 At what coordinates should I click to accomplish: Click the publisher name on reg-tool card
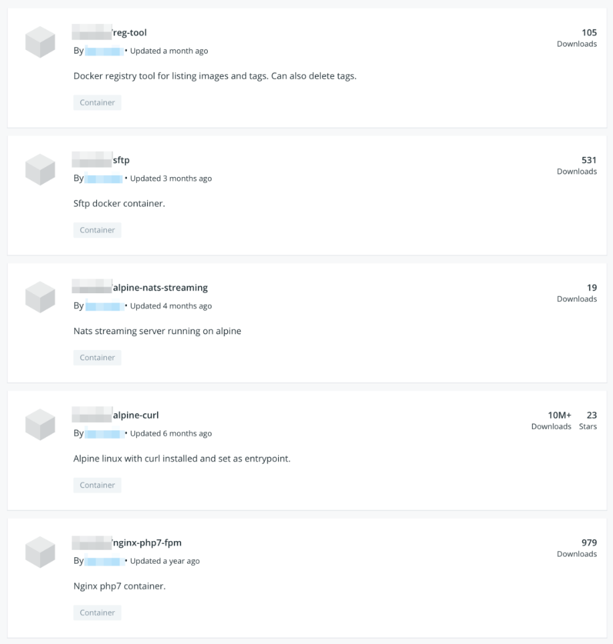pyautogui.click(x=104, y=51)
